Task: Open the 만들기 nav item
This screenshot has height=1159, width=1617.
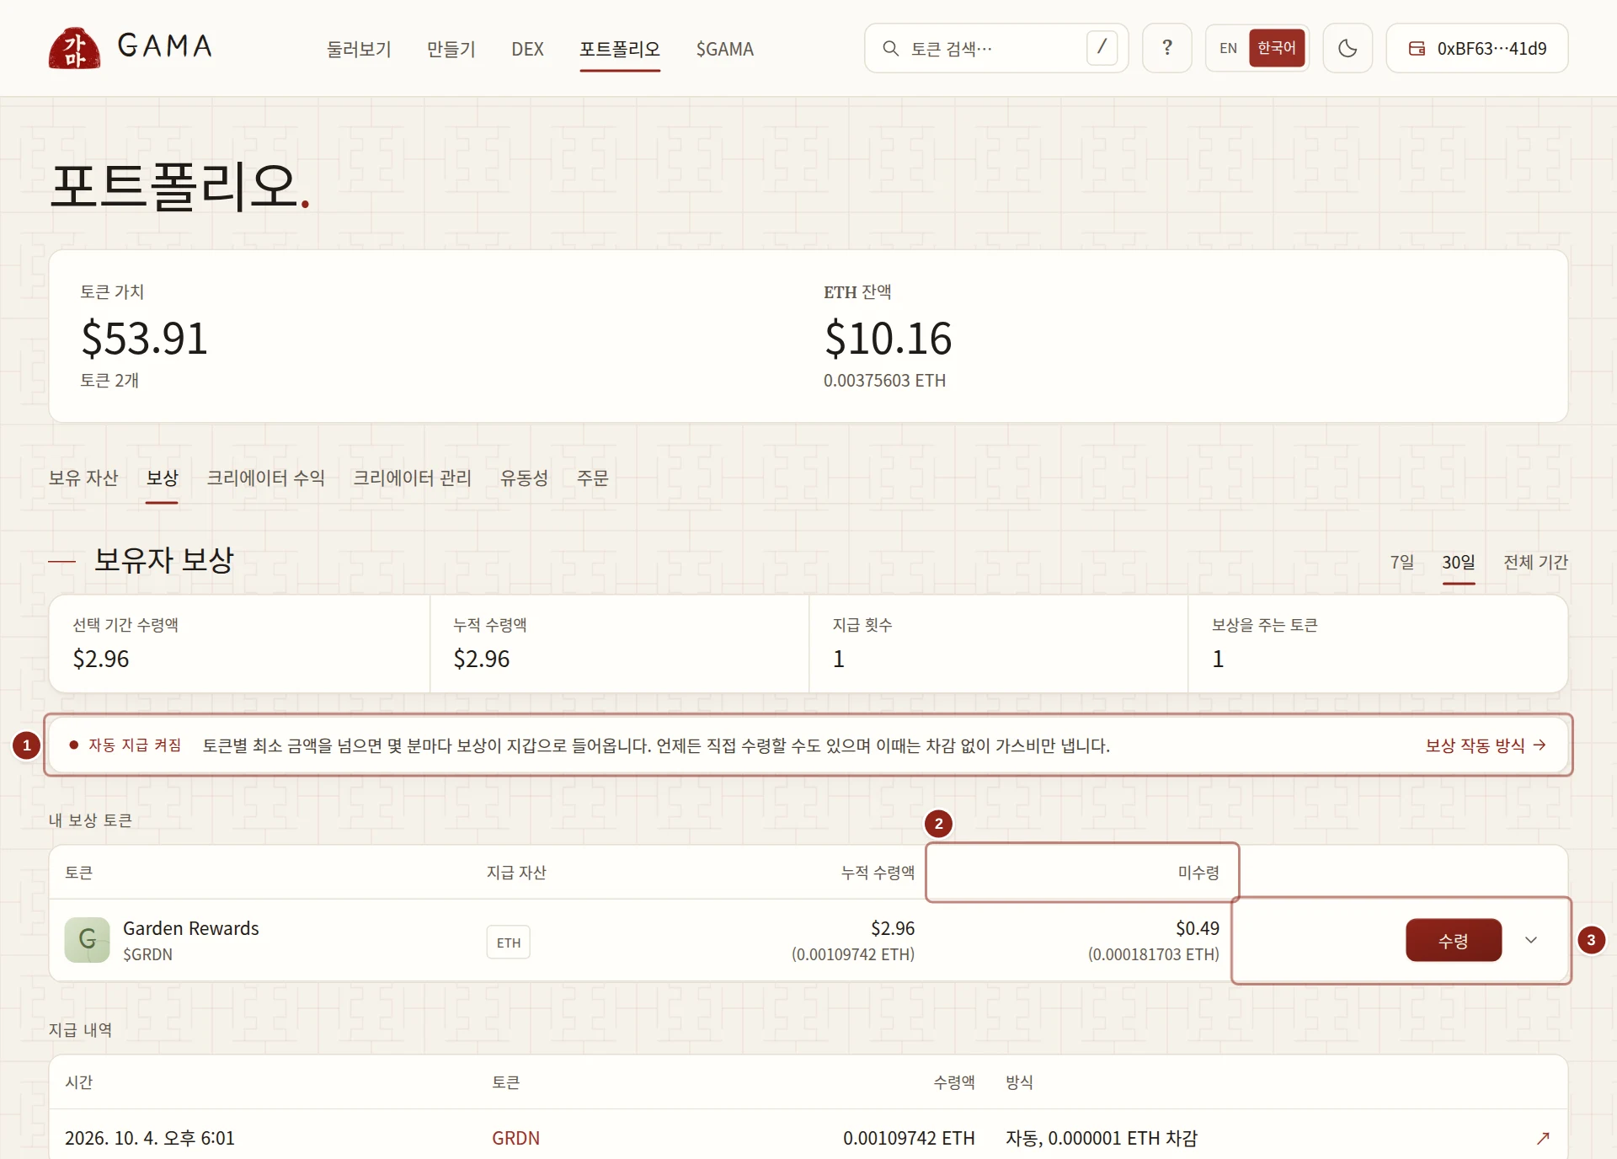Action: [451, 49]
